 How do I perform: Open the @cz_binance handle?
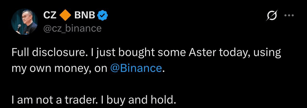tap(72, 28)
